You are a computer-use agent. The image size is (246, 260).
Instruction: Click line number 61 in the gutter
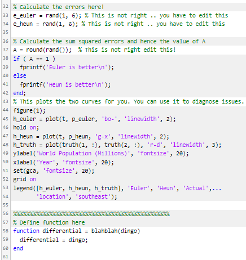pos(6,257)
